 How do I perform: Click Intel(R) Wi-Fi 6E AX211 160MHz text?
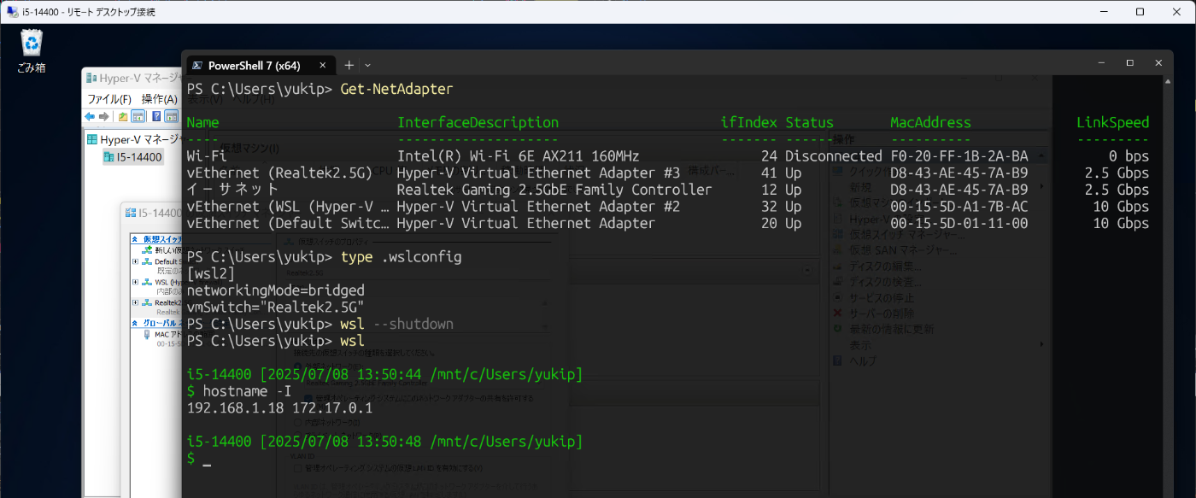(519, 156)
